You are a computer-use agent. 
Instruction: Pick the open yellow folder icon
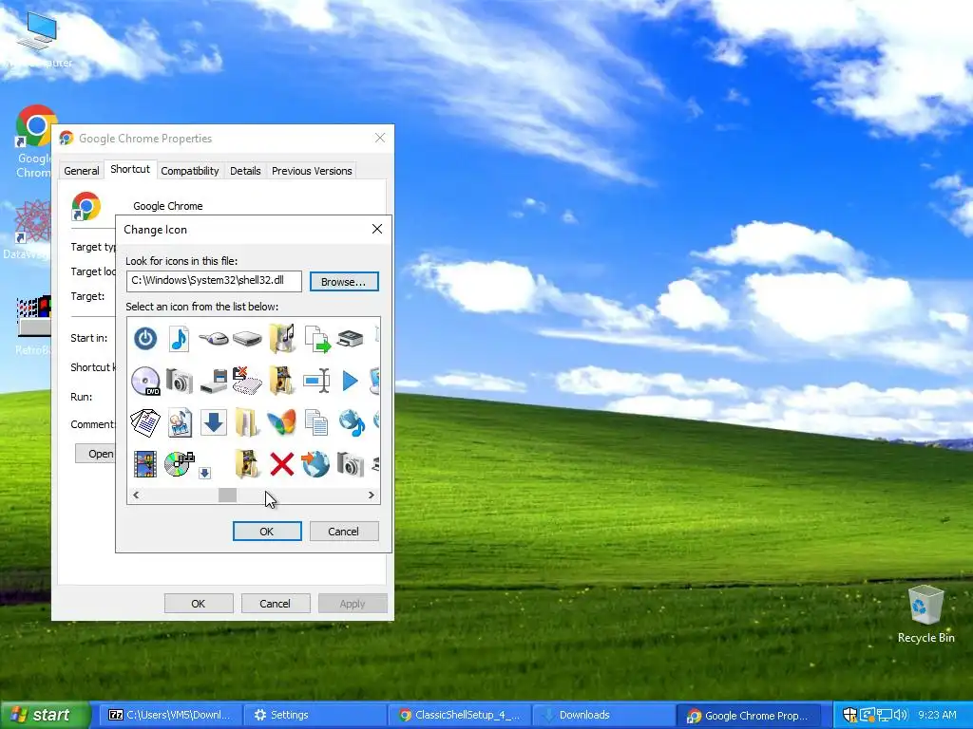coord(247,422)
